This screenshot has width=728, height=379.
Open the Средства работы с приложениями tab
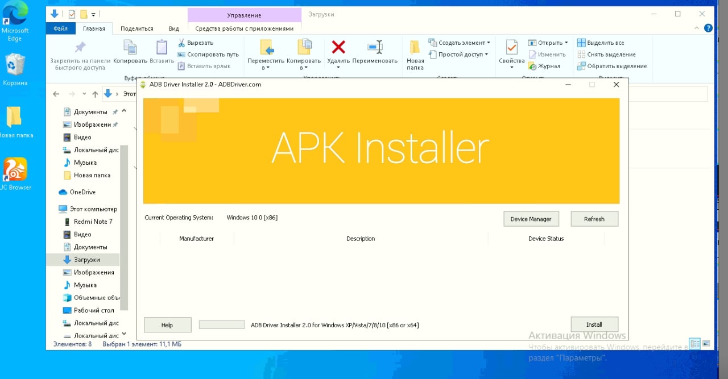[x=245, y=28]
